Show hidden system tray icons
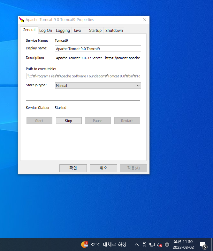Viewport: 213px width, 251px height. coord(136,245)
